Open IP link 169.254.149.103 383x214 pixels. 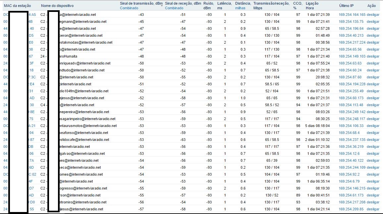(x=352, y=56)
